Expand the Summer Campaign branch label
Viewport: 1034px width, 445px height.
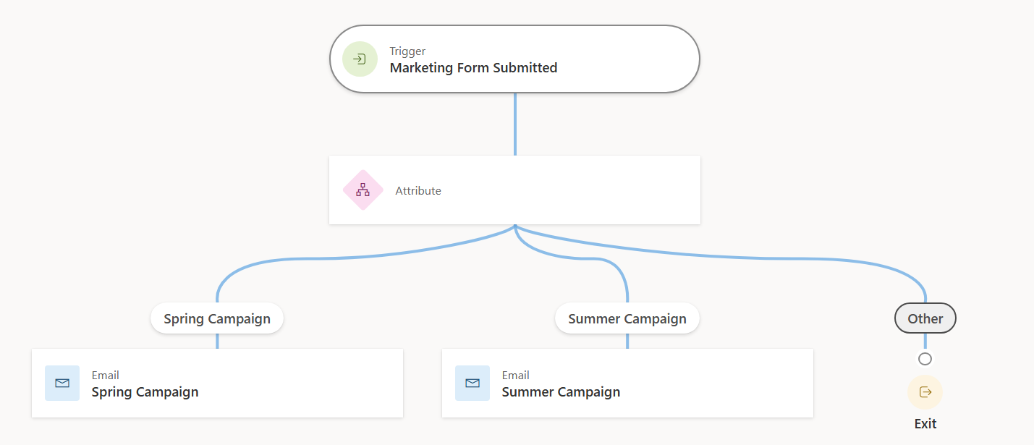click(x=627, y=318)
